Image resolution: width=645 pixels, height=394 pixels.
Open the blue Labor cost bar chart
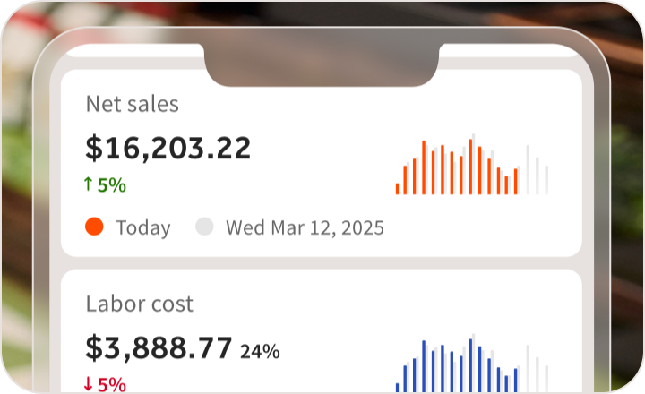click(x=472, y=363)
